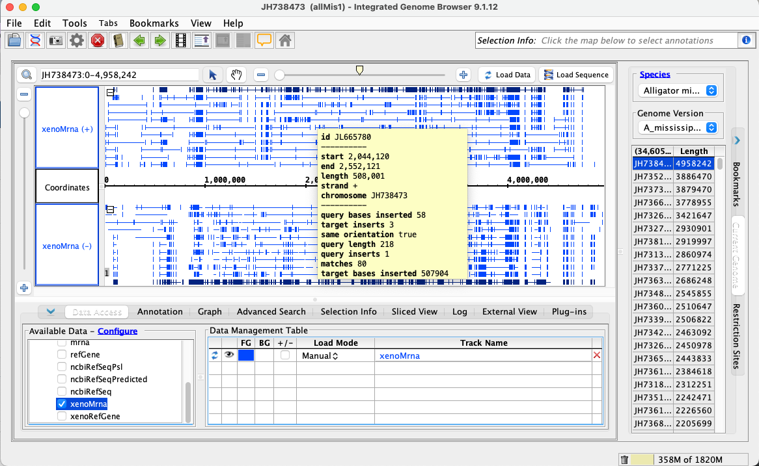Open the Bookmarks menu
Viewport: 759px width, 466px height.
pos(154,23)
